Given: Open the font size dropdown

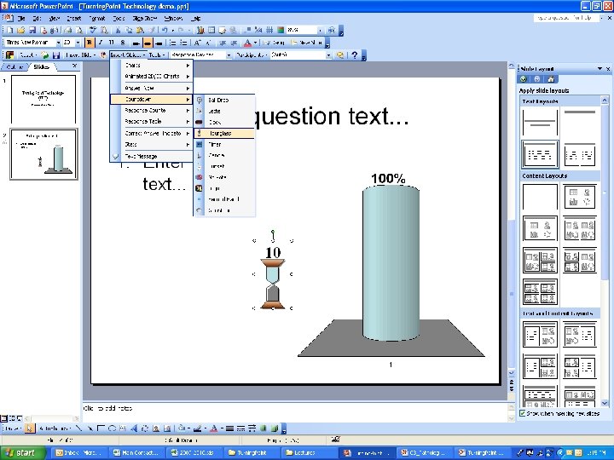Looking at the screenshot, I should (78, 43).
